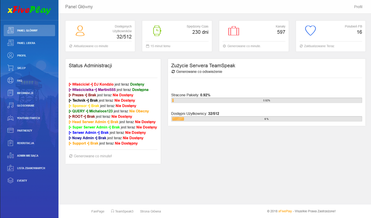Click the music note Głosowanie icon
The width and height of the screenshot is (371, 218).
pos(11,106)
